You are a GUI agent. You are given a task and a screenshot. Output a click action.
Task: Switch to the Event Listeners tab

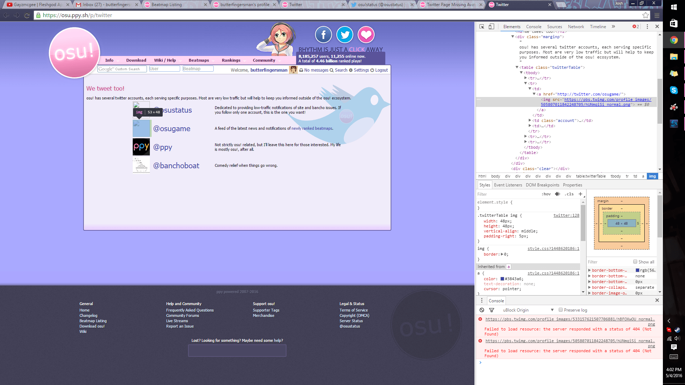tap(508, 185)
